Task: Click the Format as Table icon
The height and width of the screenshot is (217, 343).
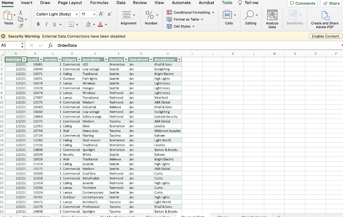Action: [169, 19]
